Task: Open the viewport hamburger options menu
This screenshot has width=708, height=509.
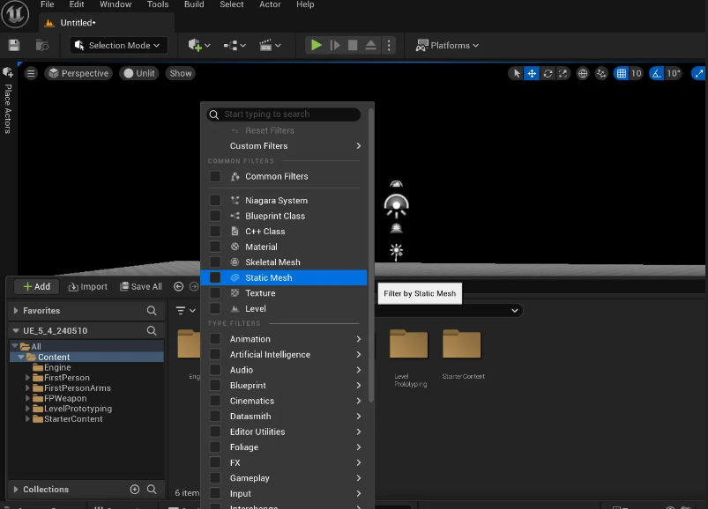Action: coord(31,73)
